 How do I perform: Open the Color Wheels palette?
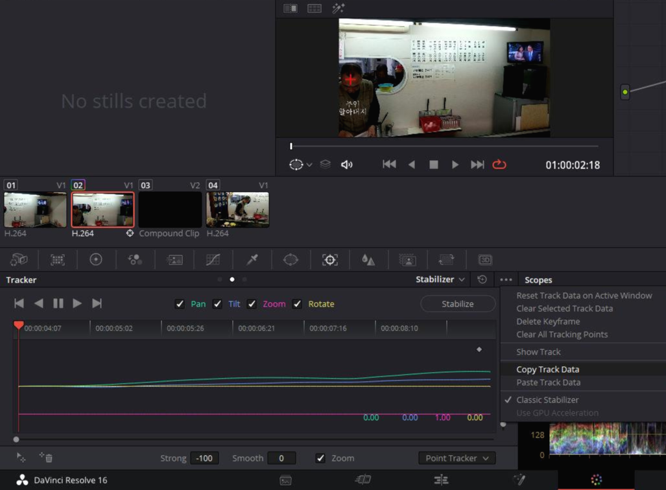[96, 259]
